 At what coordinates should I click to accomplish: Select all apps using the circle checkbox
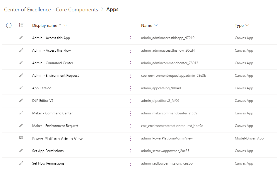(x=9, y=25)
